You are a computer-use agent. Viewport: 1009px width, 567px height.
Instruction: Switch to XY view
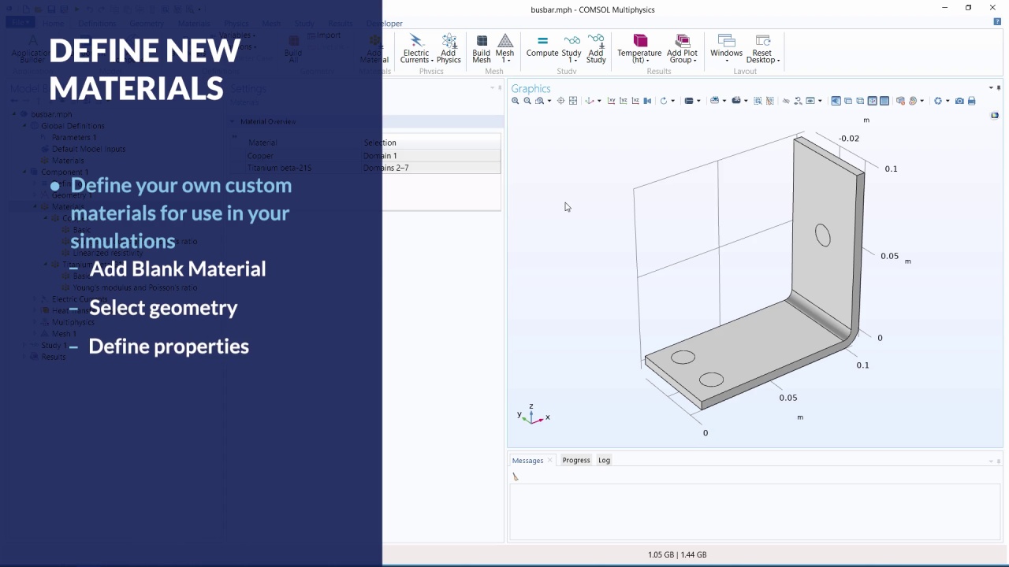611,101
